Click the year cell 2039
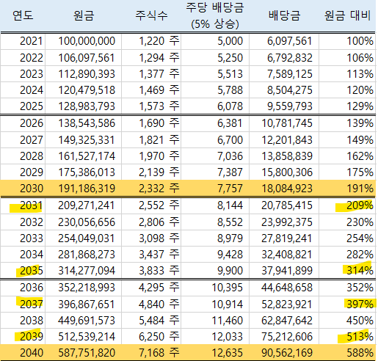 point(32,337)
